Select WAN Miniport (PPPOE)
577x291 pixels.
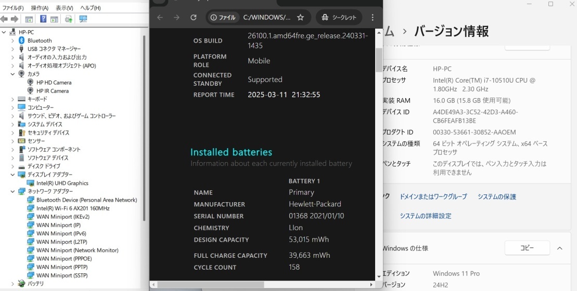tap(64, 258)
